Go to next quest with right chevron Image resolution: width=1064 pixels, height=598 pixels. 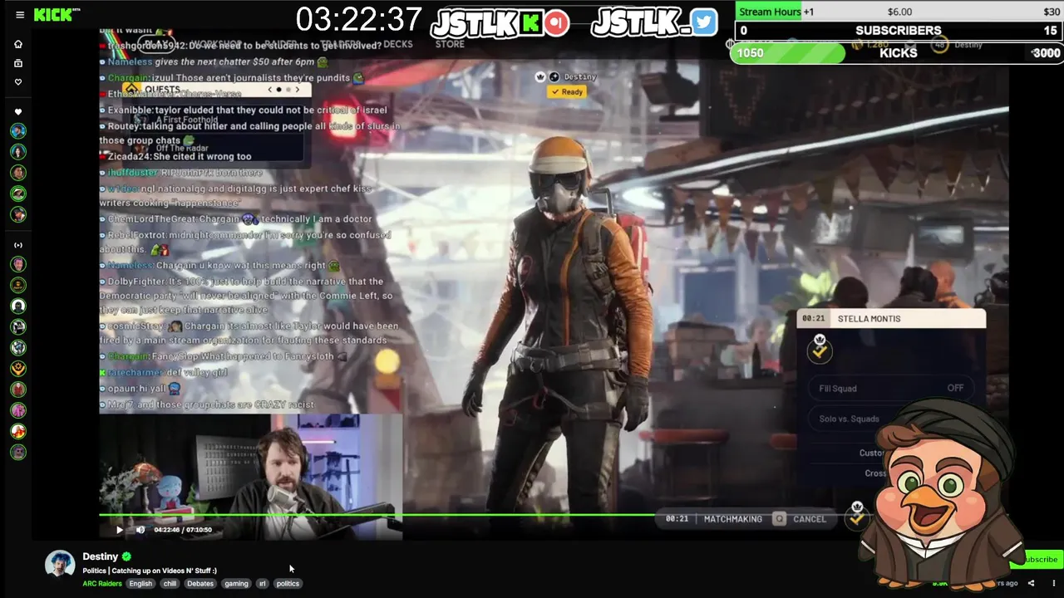pos(297,89)
